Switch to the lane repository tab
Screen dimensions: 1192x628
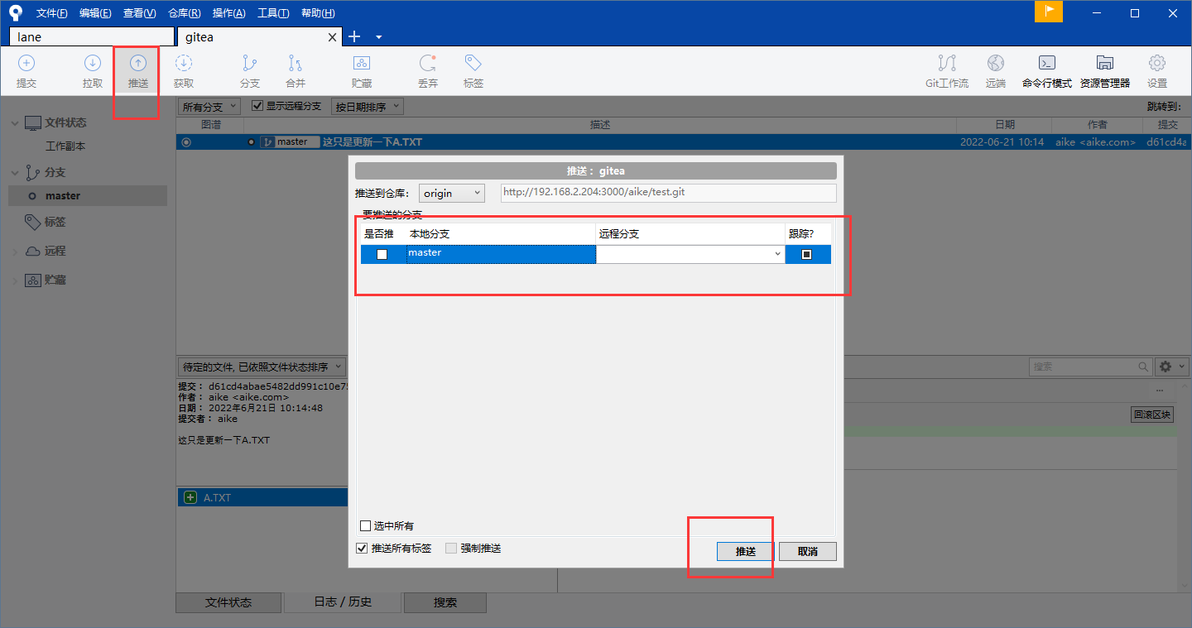pos(92,36)
